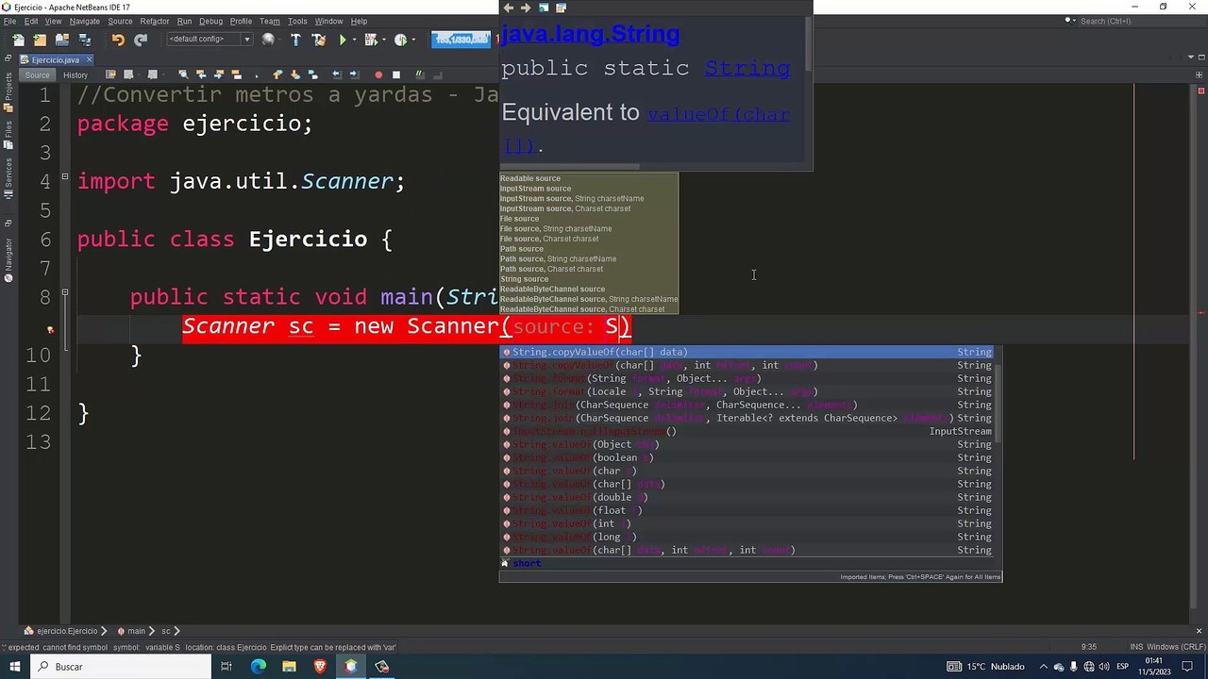Image resolution: width=1208 pixels, height=679 pixels.
Task: Click the Debug Project icon
Action: (x=371, y=40)
